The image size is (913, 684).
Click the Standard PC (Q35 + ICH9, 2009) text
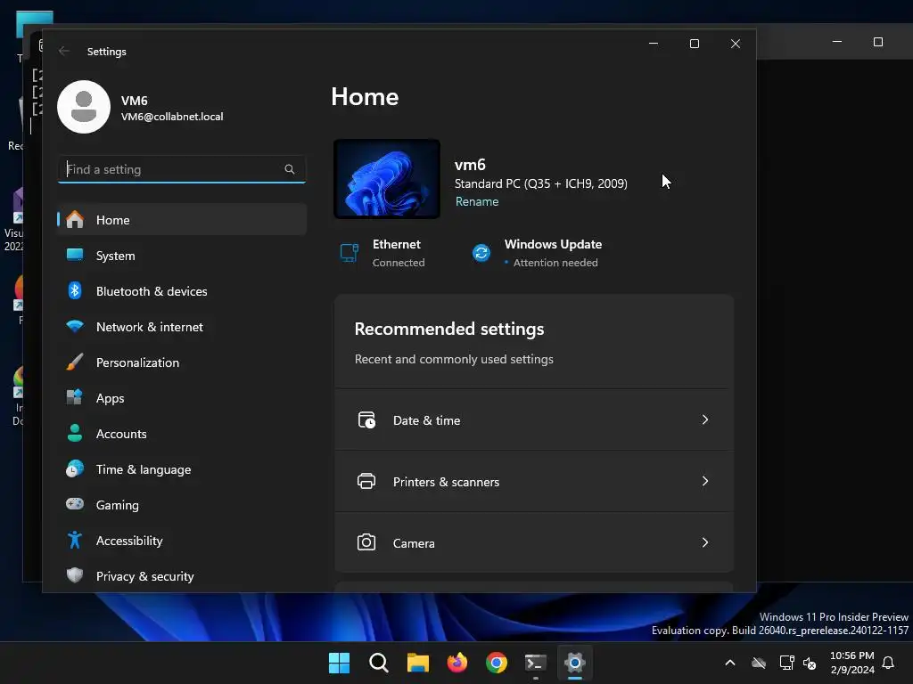click(541, 183)
